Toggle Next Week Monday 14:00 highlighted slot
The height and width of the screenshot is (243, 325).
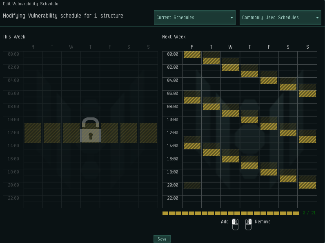(x=192, y=146)
